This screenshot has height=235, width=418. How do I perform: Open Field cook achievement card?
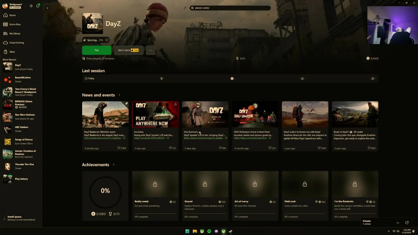305,196
